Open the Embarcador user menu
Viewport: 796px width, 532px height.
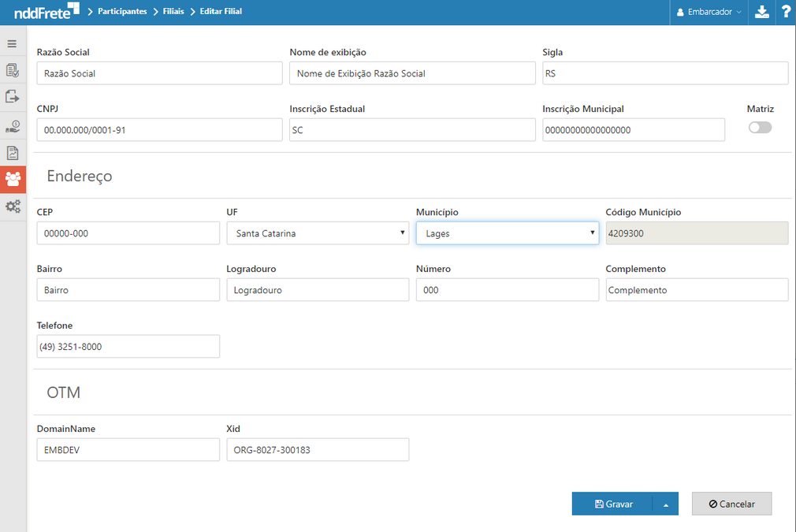[709, 12]
